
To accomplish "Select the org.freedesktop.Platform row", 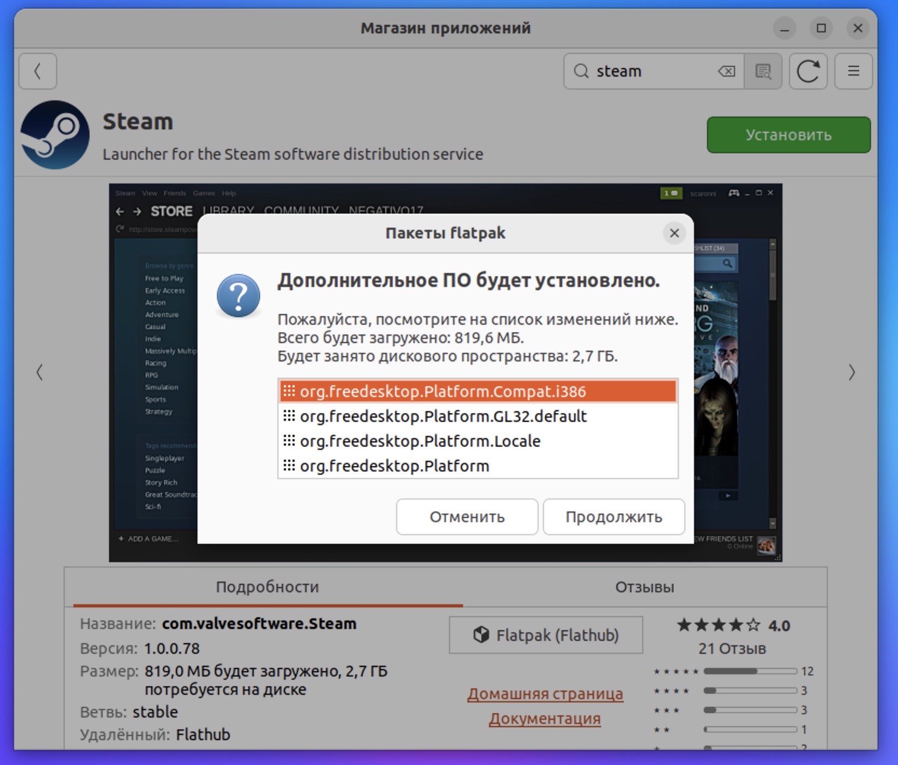I will [x=478, y=466].
